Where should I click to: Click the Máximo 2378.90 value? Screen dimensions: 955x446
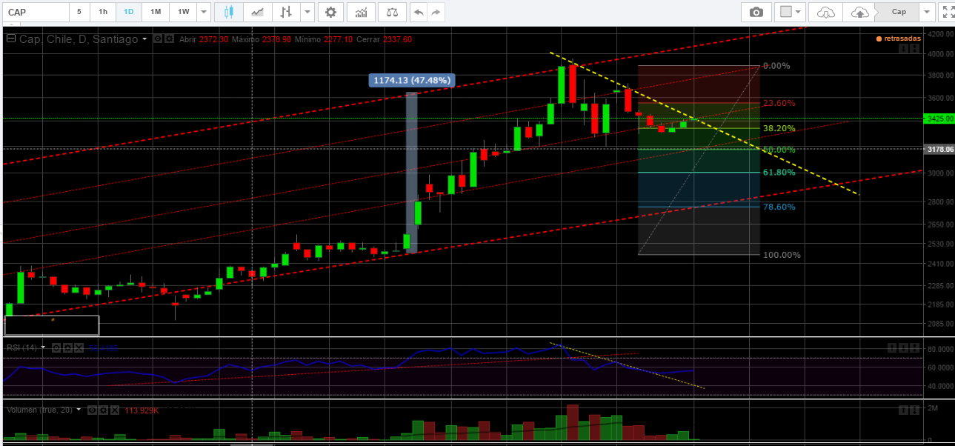pos(276,39)
